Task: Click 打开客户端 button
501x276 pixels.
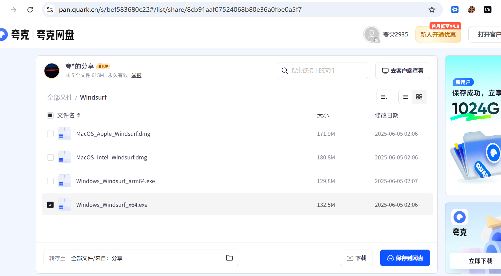Action: click(x=485, y=34)
